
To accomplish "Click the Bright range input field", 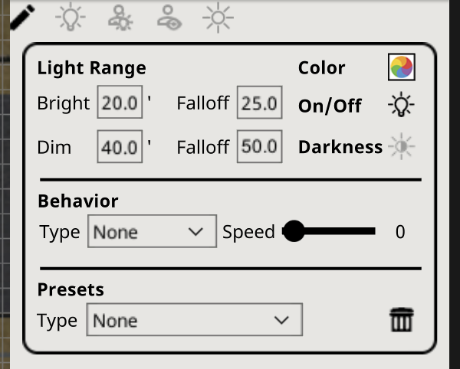I will coord(120,104).
